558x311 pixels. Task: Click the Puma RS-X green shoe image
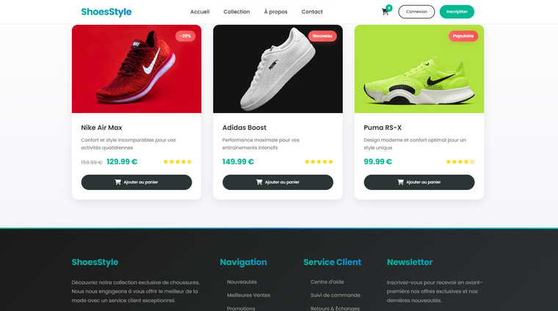point(418,69)
